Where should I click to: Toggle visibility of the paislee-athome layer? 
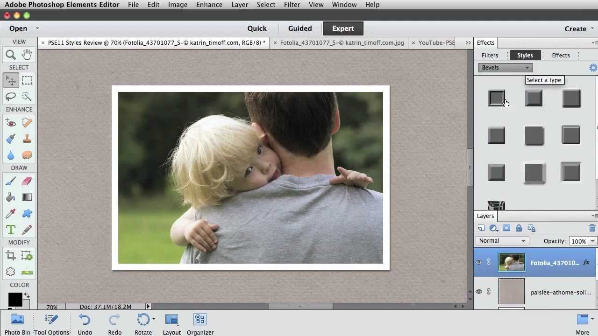coord(479,292)
